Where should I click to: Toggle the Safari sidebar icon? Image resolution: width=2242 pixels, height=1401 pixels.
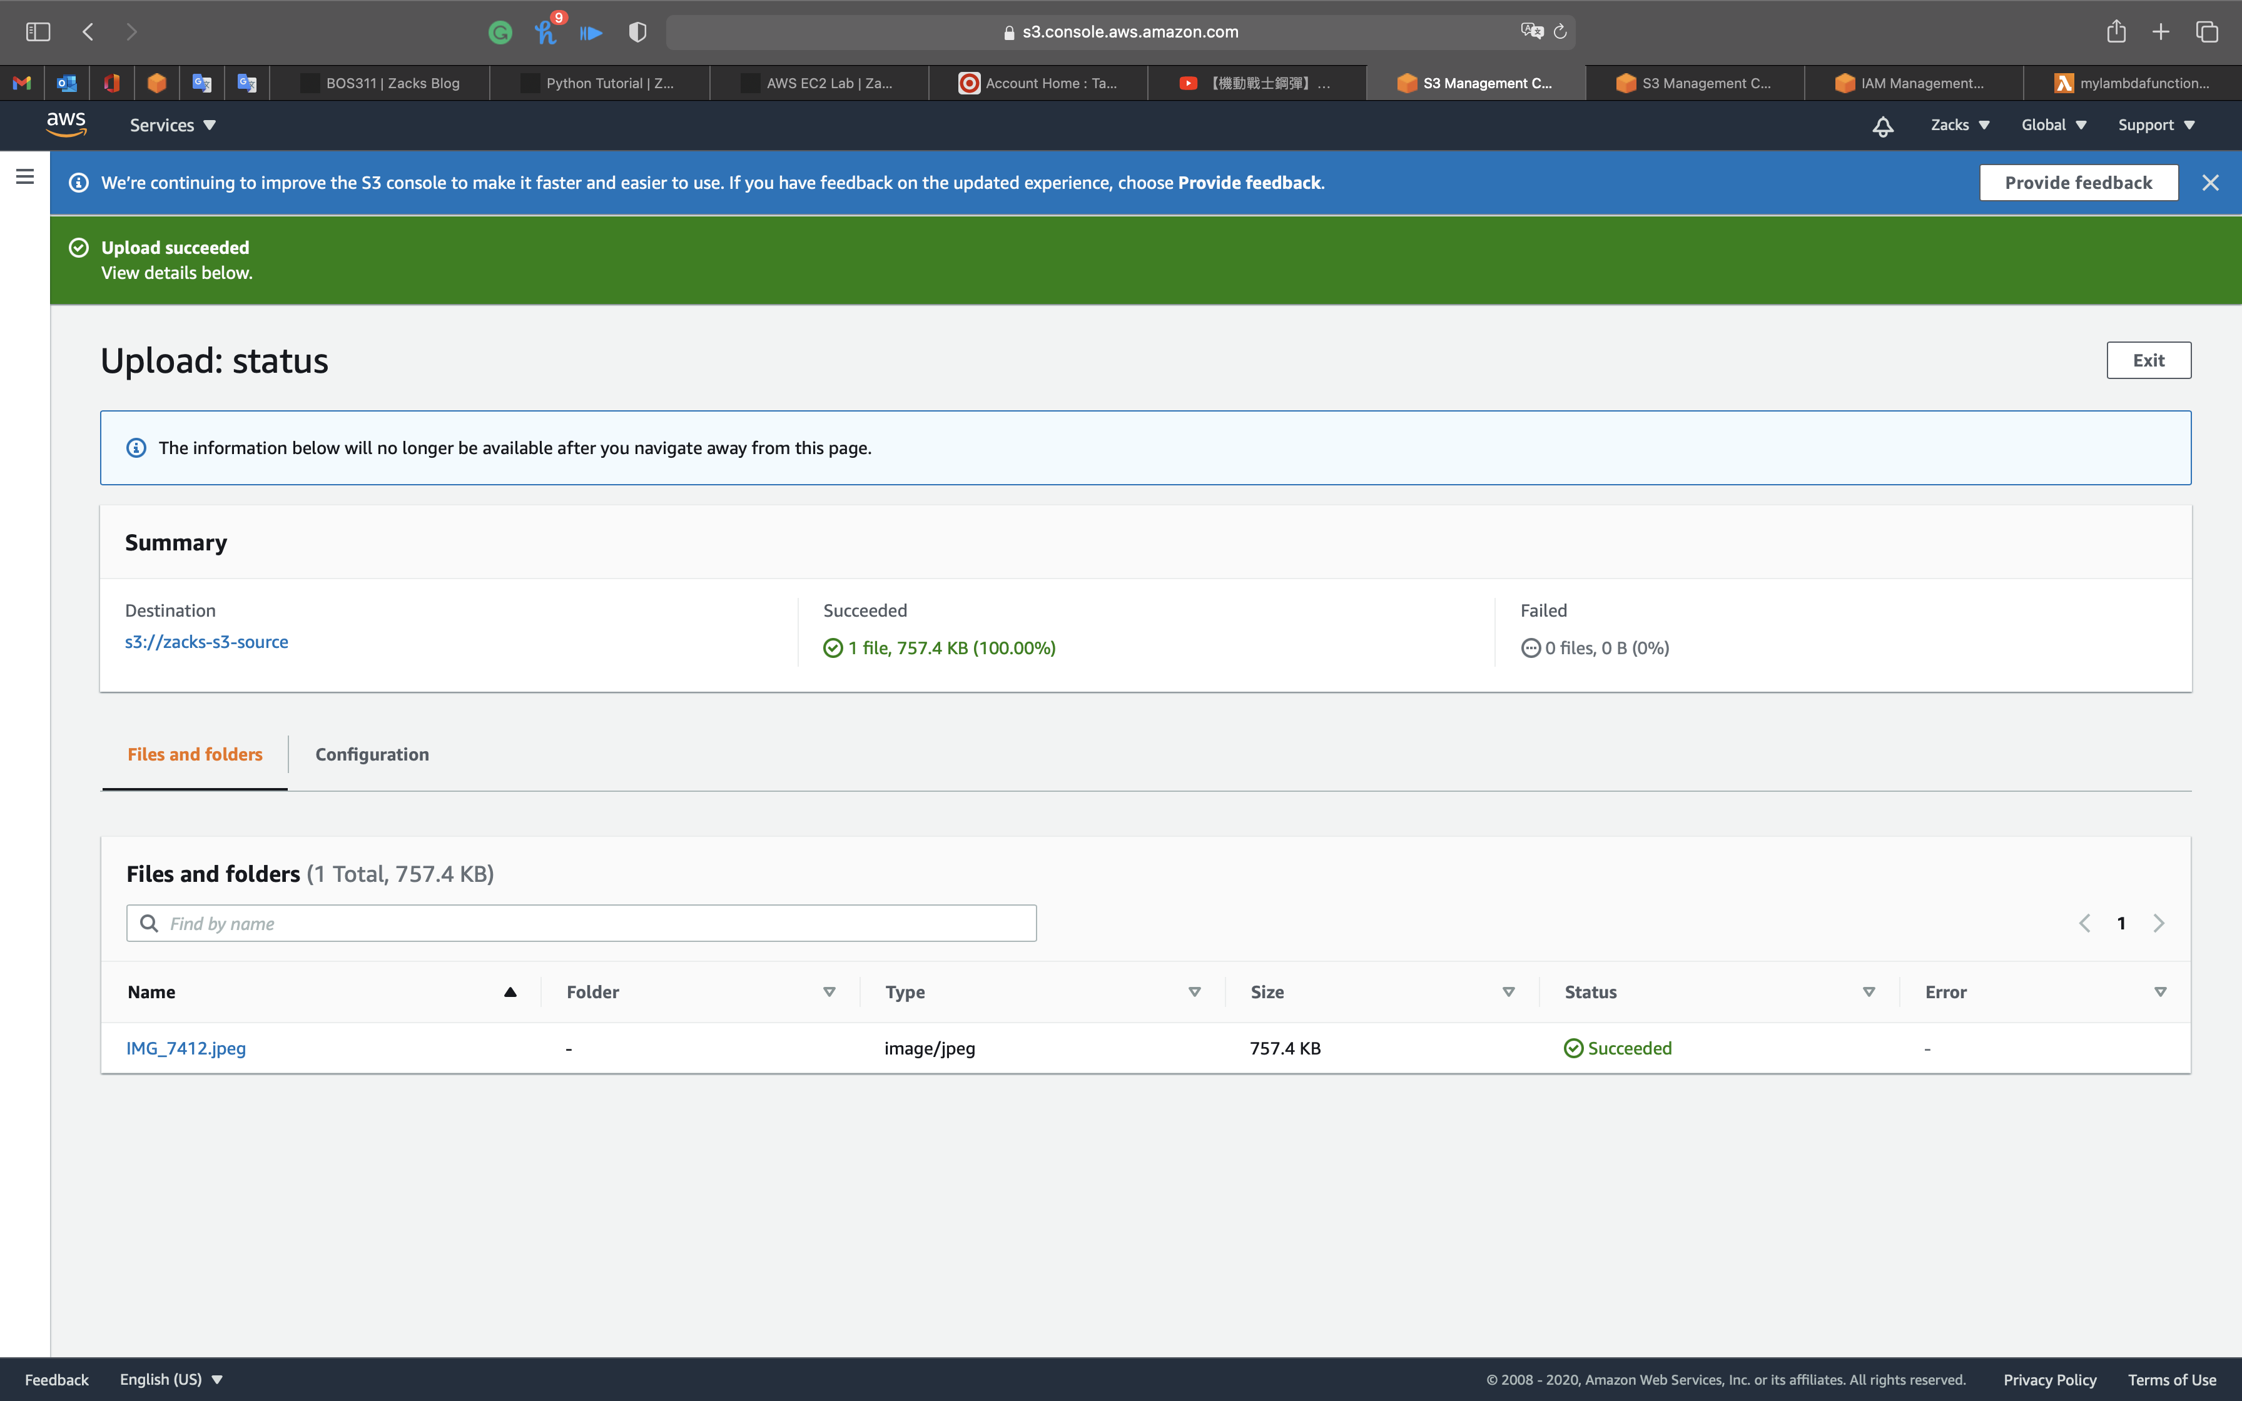click(38, 33)
